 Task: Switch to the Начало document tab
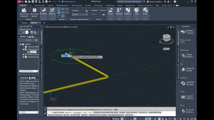[x=24, y=23]
